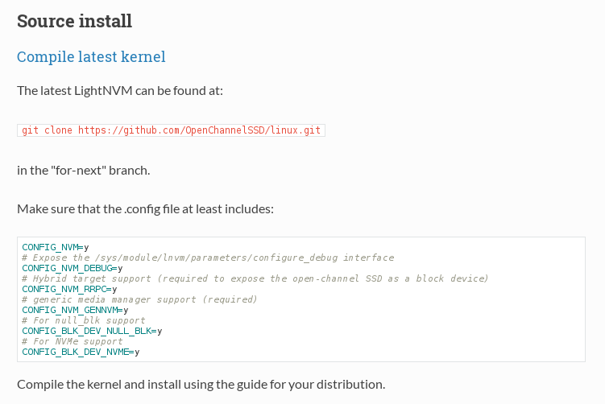Click the 'latest LightNVM can be found' paragraph
The width and height of the screenshot is (605, 404).
click(x=120, y=91)
